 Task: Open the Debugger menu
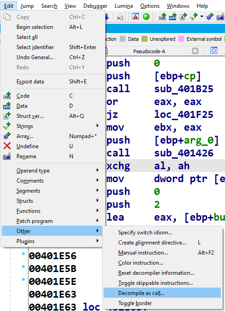coord(95,6)
